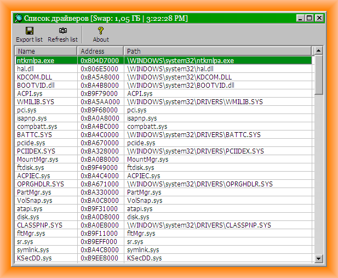Sort by the Path column header

(x=217, y=51)
